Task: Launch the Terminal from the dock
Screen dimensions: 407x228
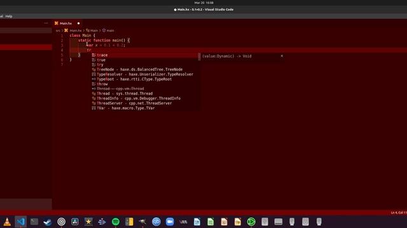Action: pyautogui.click(x=34, y=222)
